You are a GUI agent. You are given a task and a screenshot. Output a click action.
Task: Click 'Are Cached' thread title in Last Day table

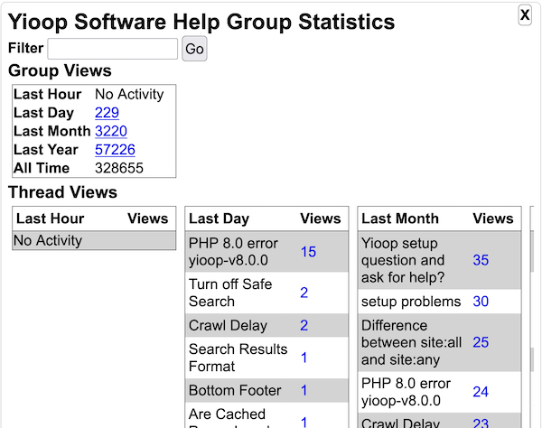[227, 414]
